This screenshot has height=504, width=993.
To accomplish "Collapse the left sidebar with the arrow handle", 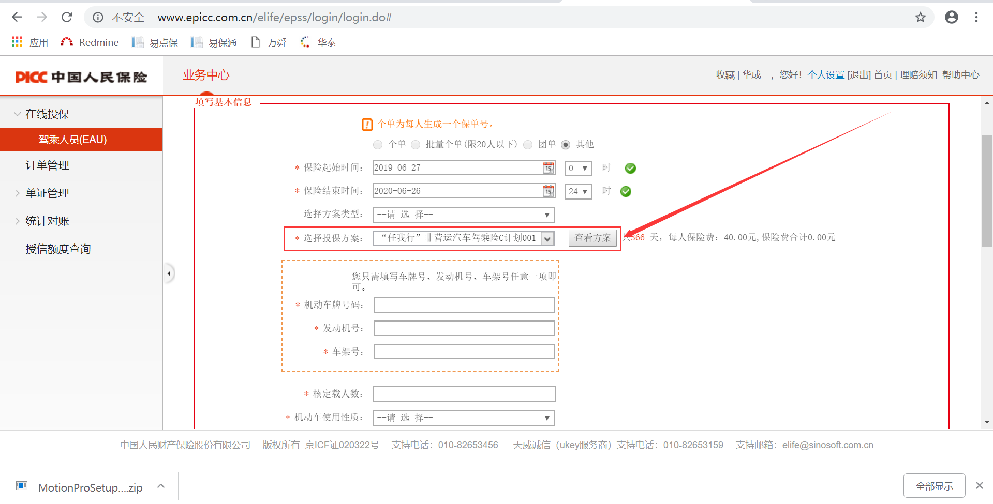I will click(x=169, y=273).
